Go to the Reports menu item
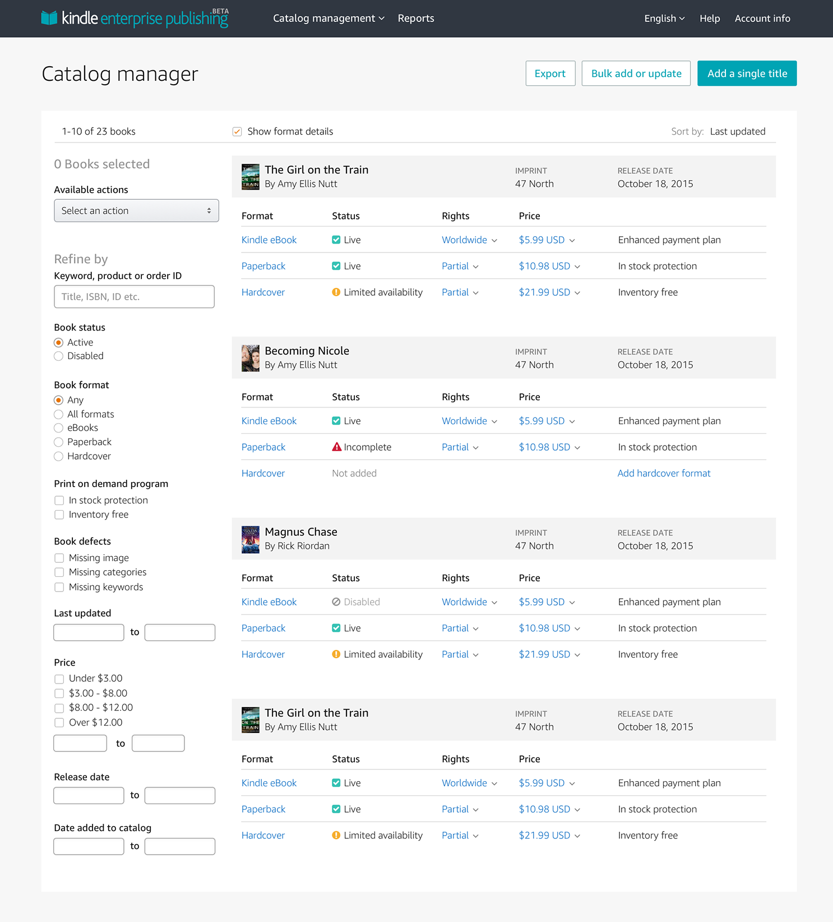The height and width of the screenshot is (922, 833). (416, 19)
